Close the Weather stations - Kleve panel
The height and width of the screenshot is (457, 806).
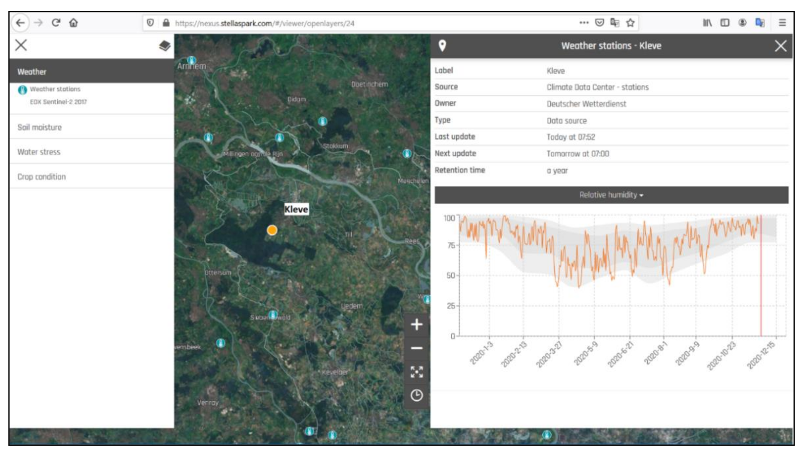[x=780, y=46]
